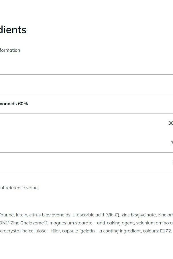Select the 'formation' tab label below the heading
This screenshot has height=259, width=173.
tap(10, 50)
